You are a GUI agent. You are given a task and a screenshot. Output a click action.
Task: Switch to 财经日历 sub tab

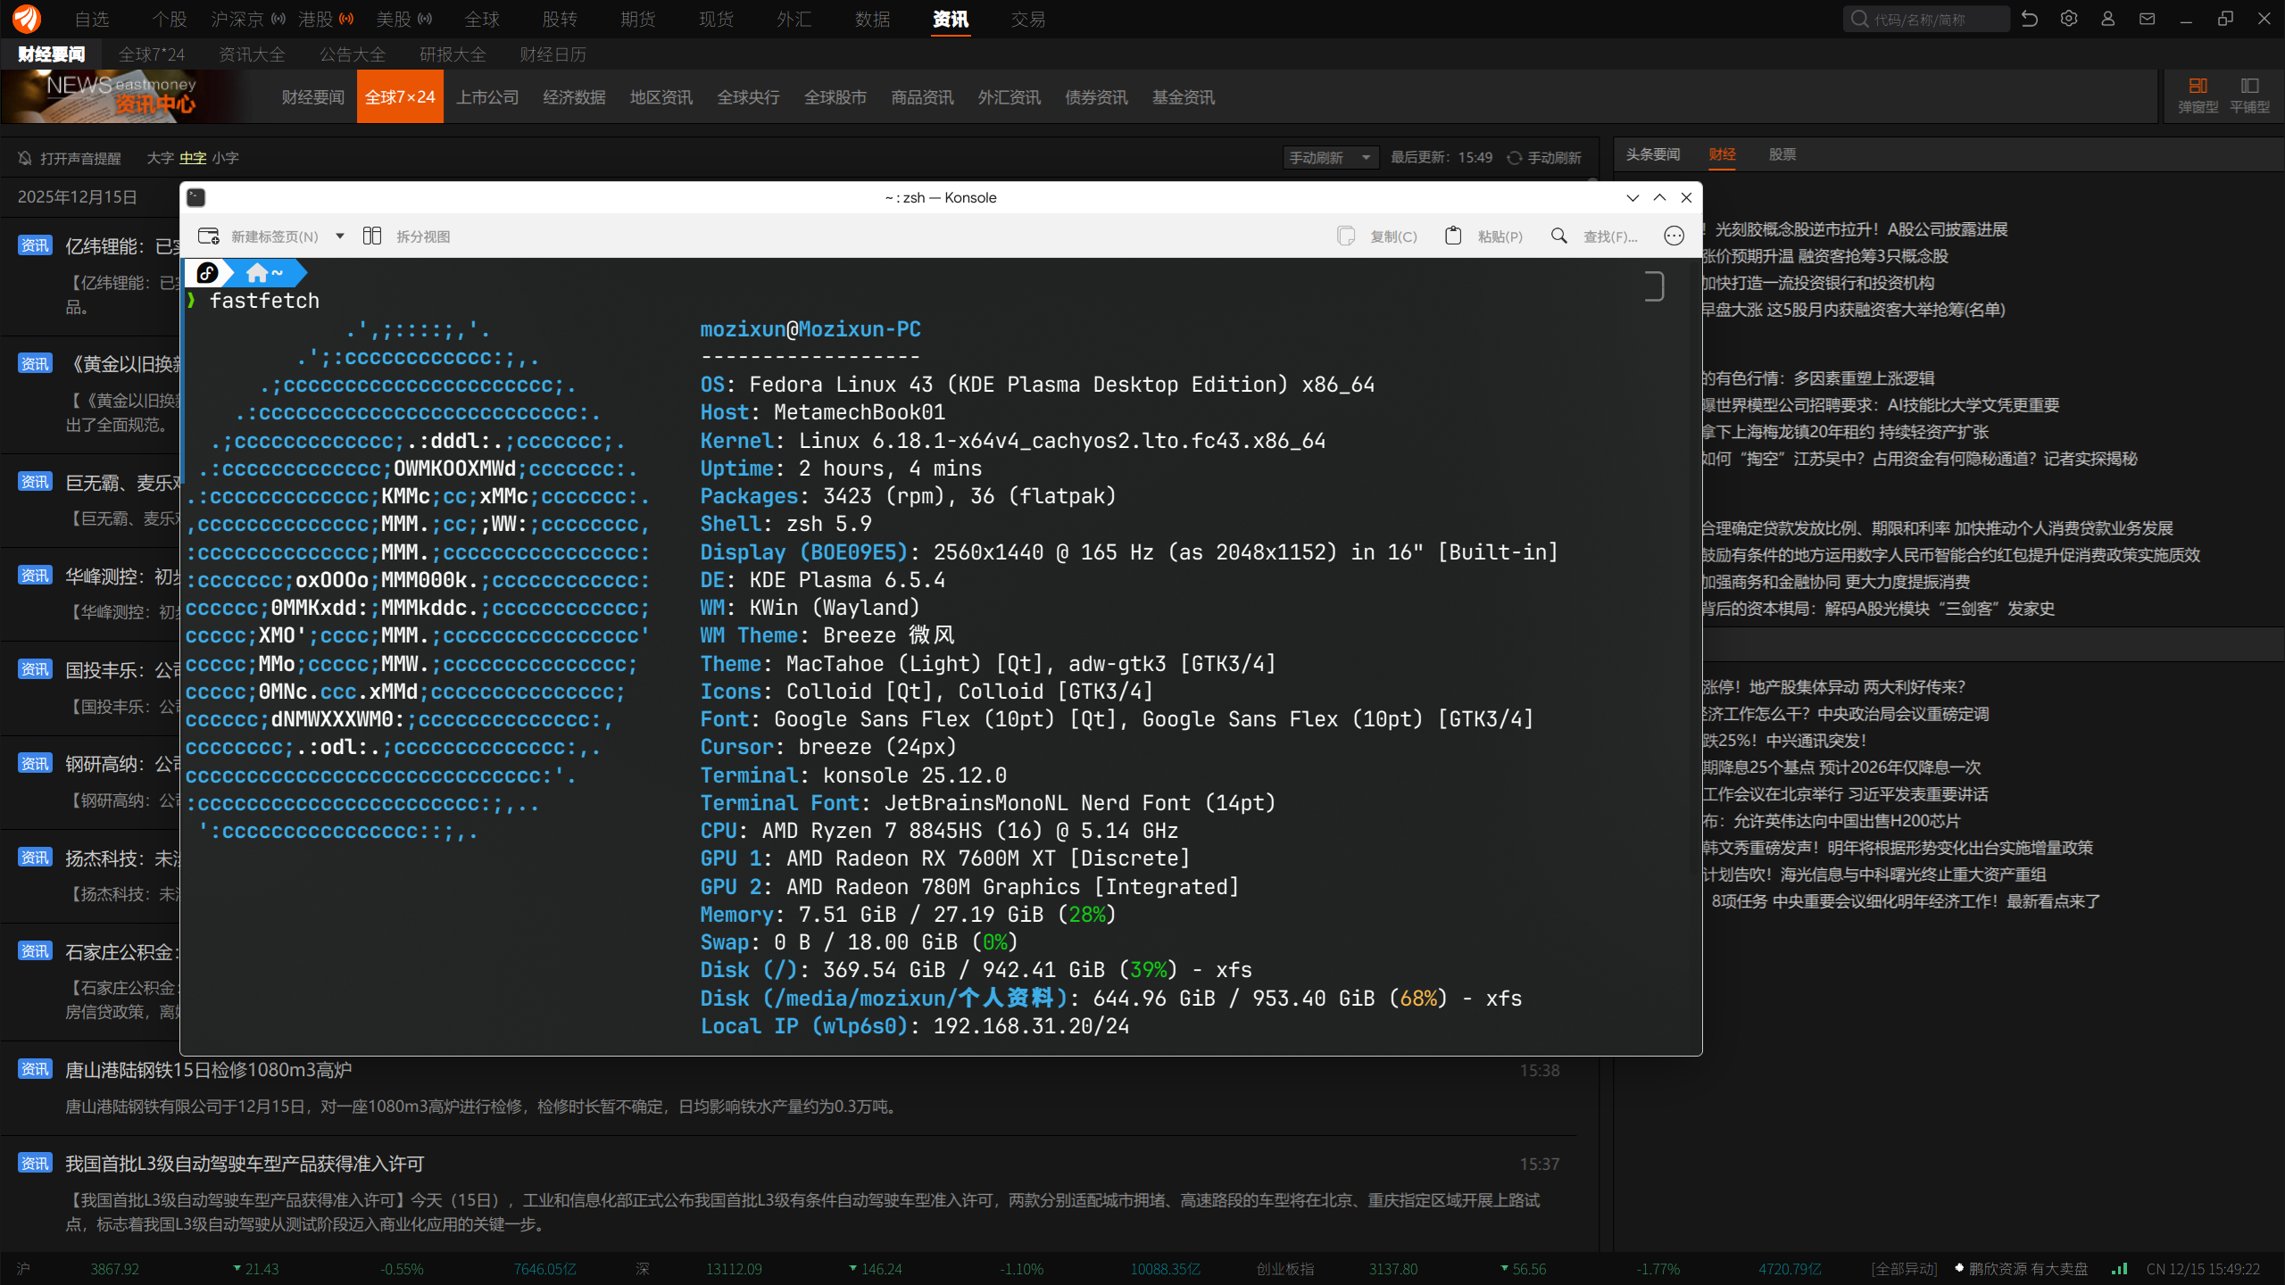point(553,54)
